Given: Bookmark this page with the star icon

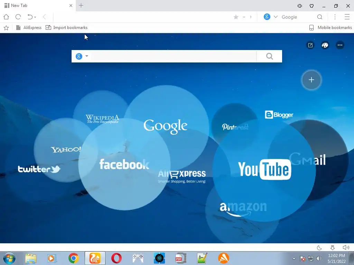Looking at the screenshot, I should (236, 17).
